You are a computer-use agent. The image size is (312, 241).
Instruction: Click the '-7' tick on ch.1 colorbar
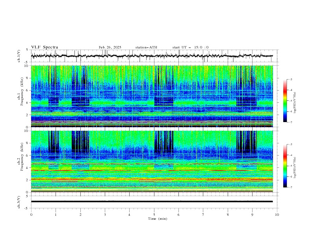tap(291, 122)
